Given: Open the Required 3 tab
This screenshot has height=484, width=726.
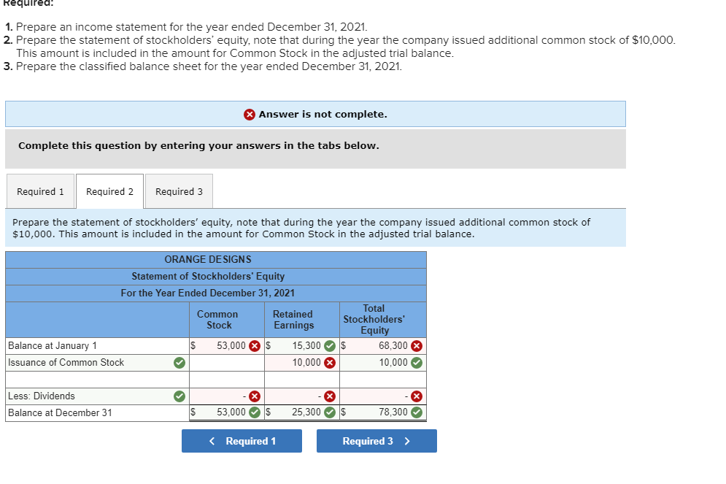Looking at the screenshot, I should tap(179, 191).
